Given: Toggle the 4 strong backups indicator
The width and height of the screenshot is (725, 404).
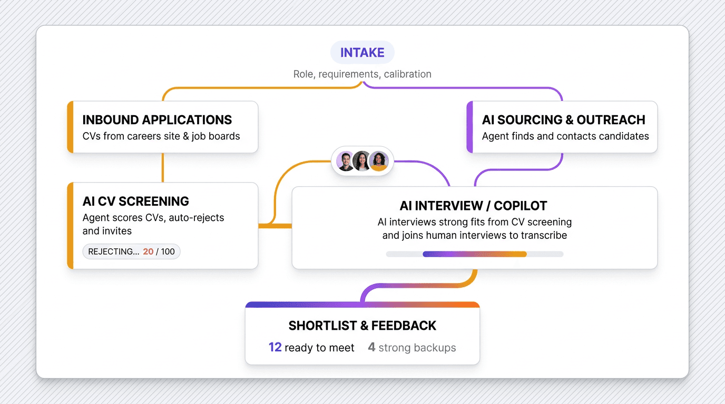Looking at the screenshot, I should 371,347.
